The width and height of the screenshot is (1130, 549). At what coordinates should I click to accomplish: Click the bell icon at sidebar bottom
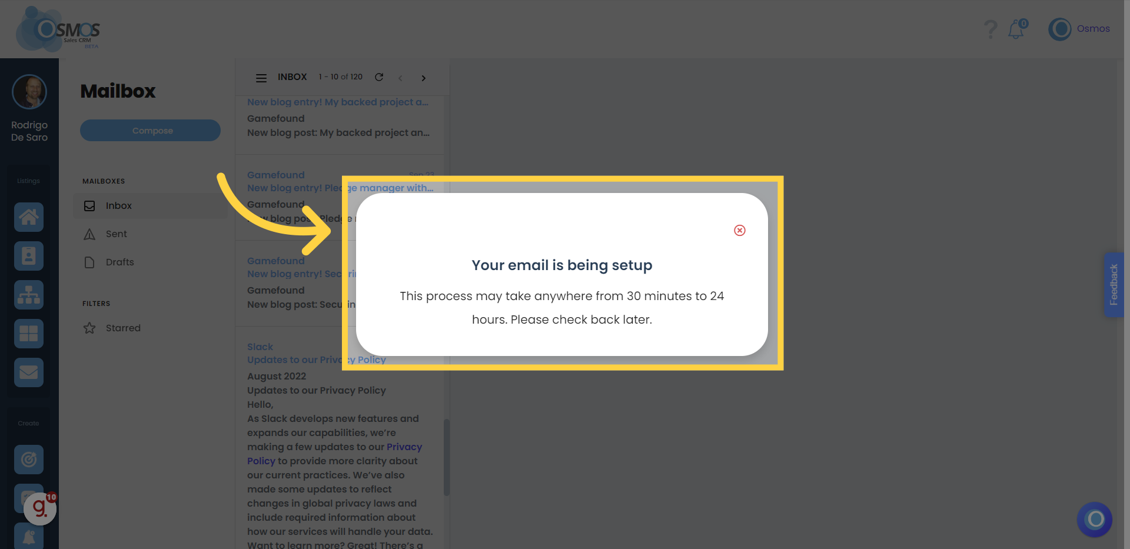click(29, 536)
